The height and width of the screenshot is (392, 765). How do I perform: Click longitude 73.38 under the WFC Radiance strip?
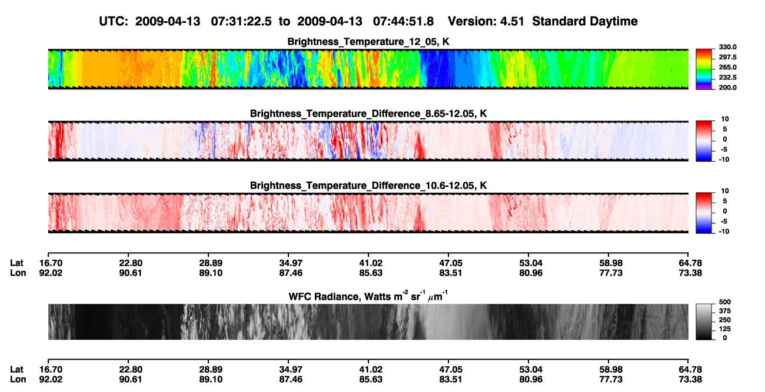click(x=688, y=380)
